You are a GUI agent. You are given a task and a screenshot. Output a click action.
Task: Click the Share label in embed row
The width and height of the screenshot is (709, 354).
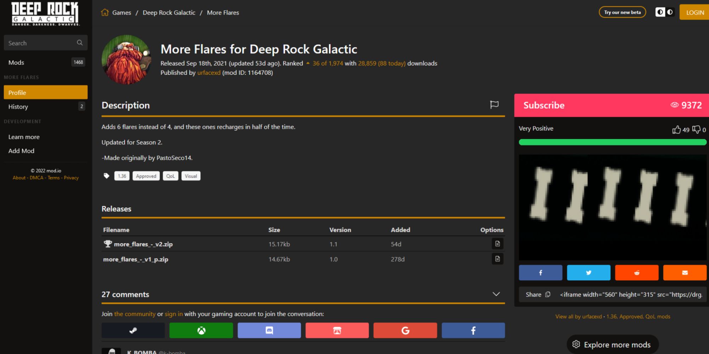[x=534, y=295]
